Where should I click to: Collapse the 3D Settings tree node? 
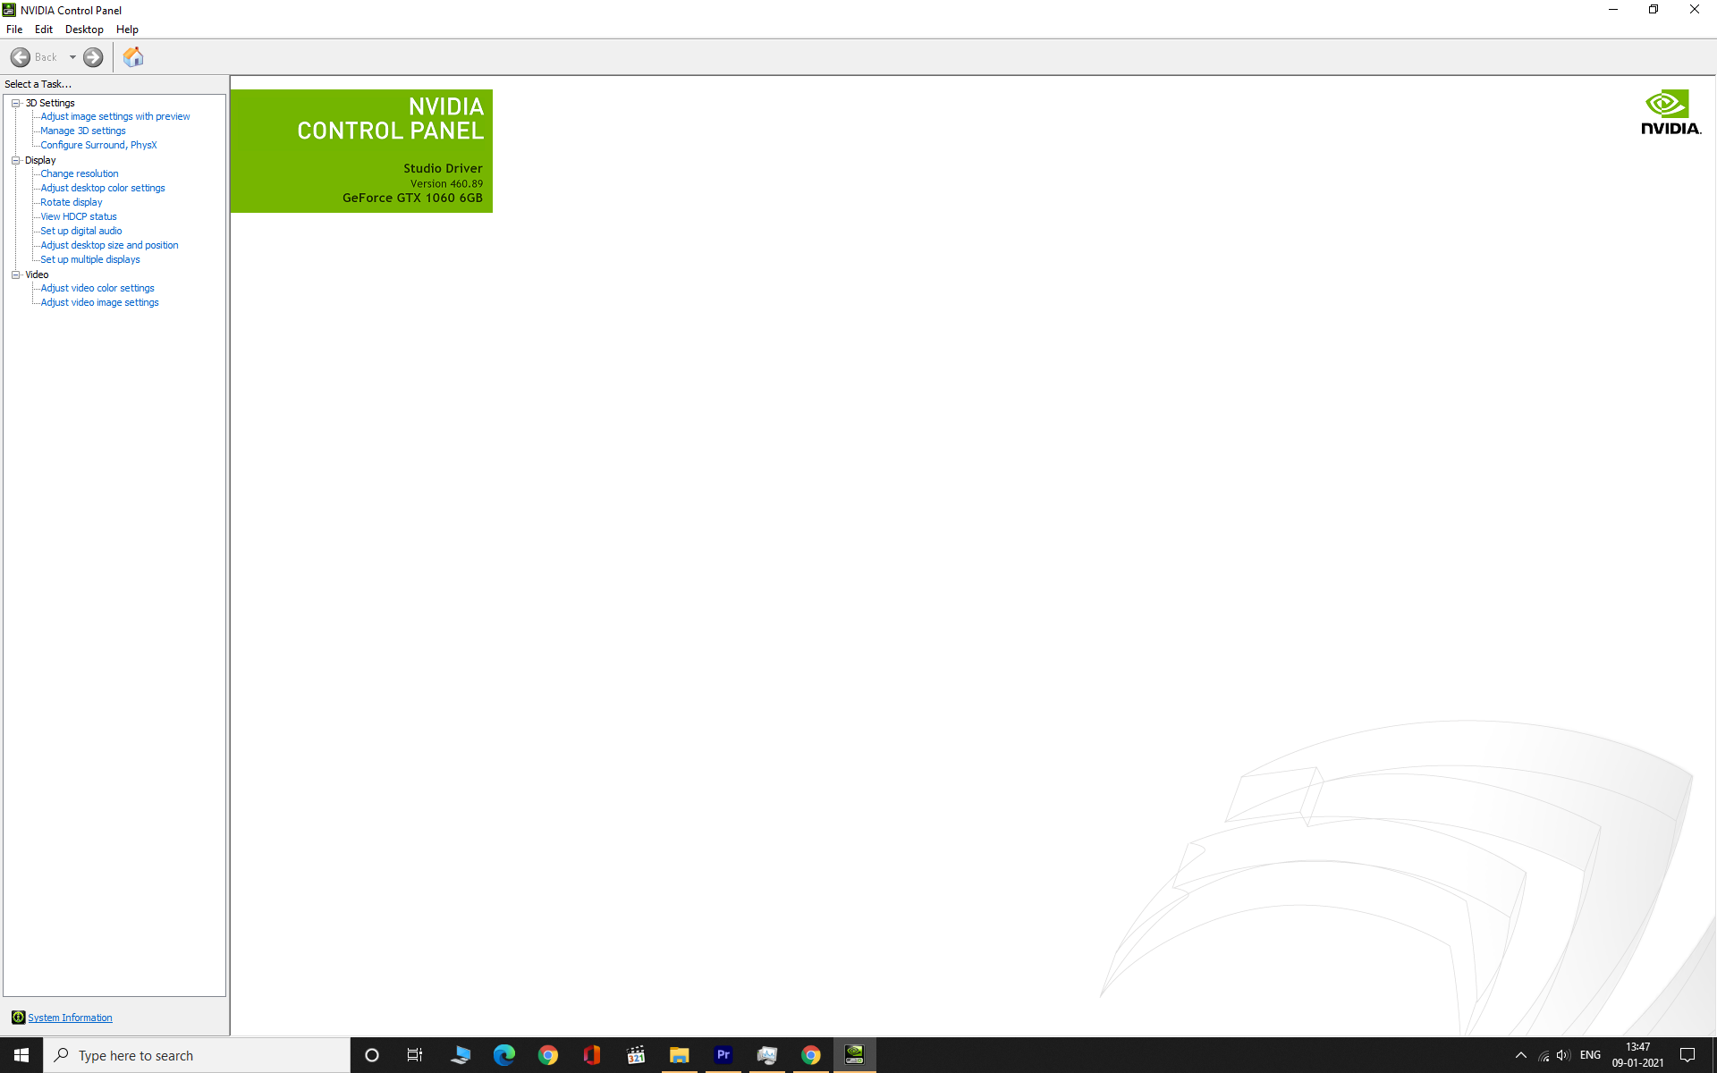click(x=15, y=103)
